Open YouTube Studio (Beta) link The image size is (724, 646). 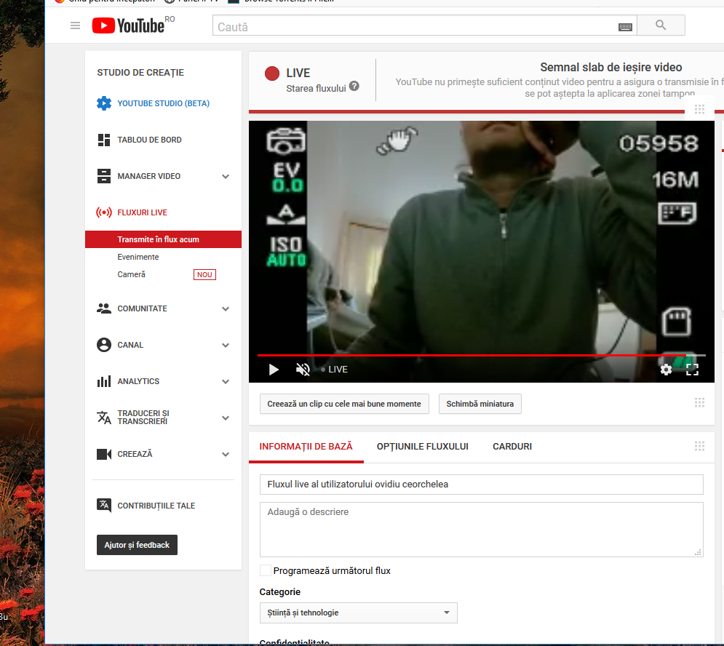[x=164, y=103]
